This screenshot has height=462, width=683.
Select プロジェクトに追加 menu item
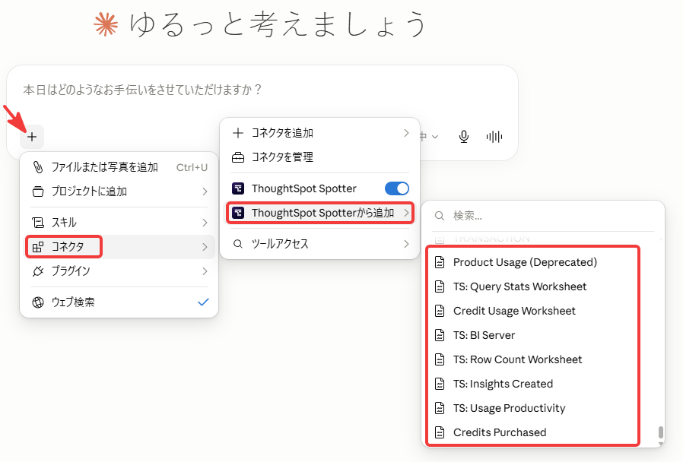pyautogui.click(x=119, y=191)
